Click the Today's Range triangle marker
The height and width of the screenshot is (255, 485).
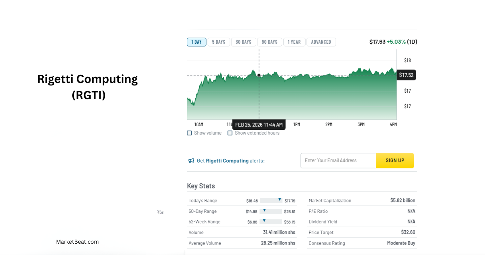(279, 200)
